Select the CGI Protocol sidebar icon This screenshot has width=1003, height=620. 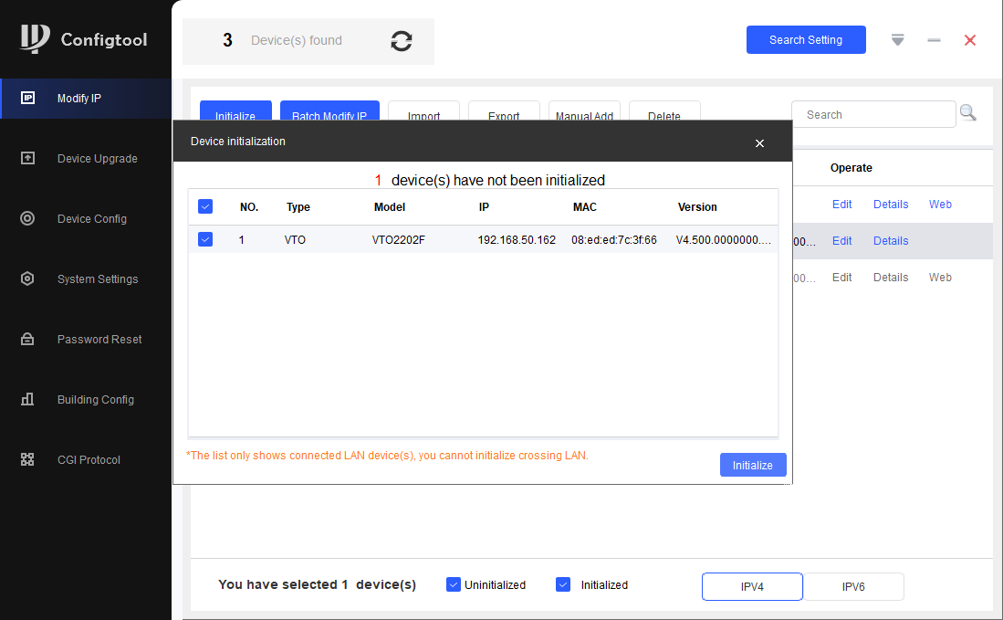(x=27, y=460)
